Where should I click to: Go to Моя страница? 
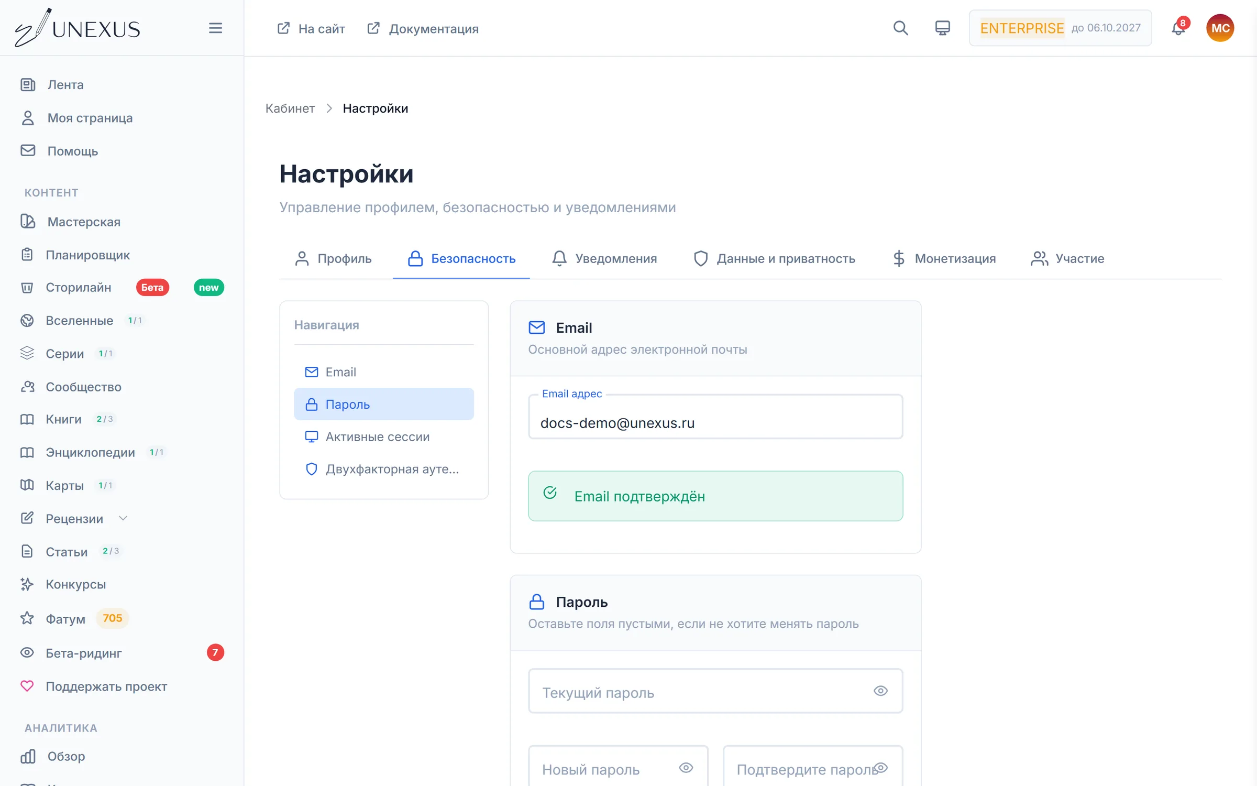pyautogui.click(x=90, y=118)
